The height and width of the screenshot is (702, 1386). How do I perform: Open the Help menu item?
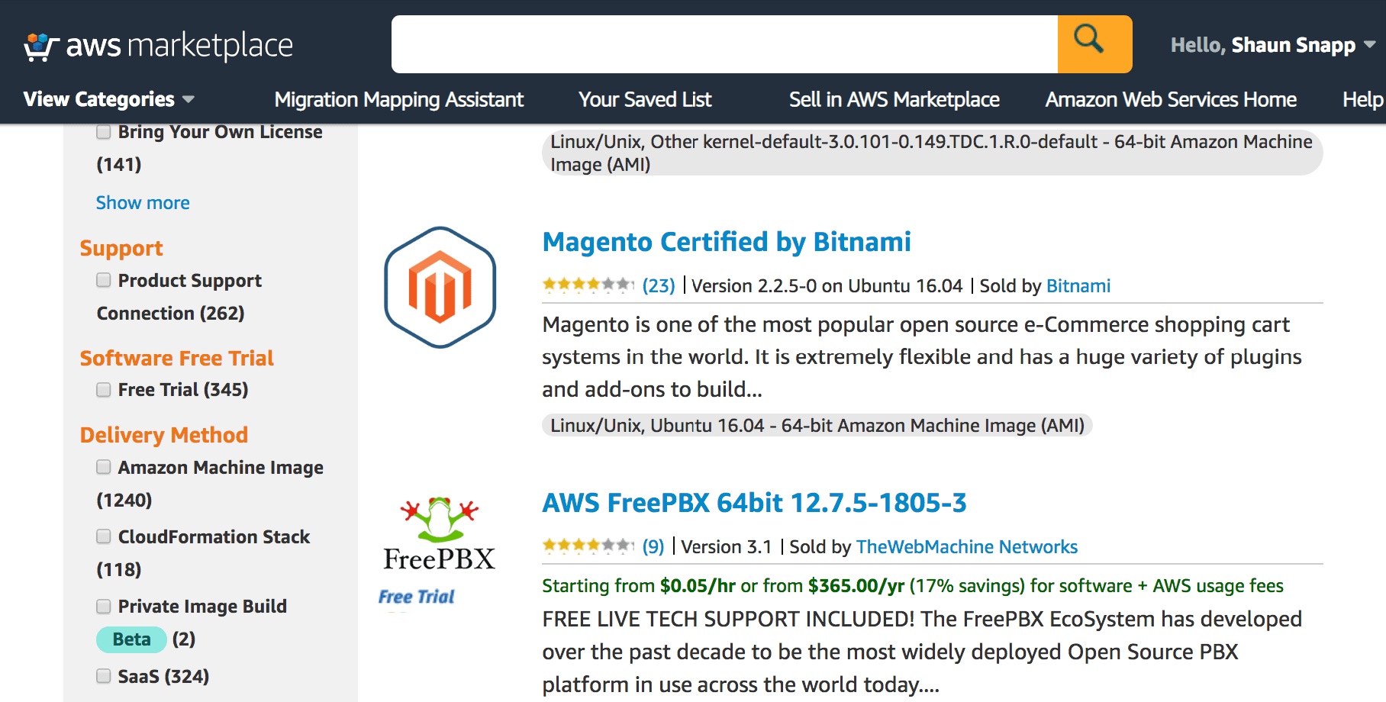[x=1363, y=99]
